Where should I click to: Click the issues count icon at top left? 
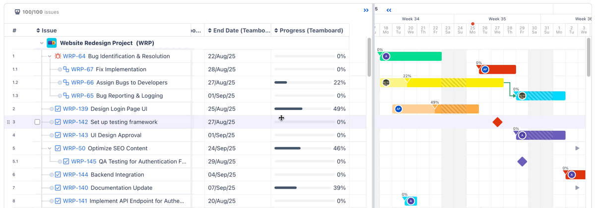(17, 12)
